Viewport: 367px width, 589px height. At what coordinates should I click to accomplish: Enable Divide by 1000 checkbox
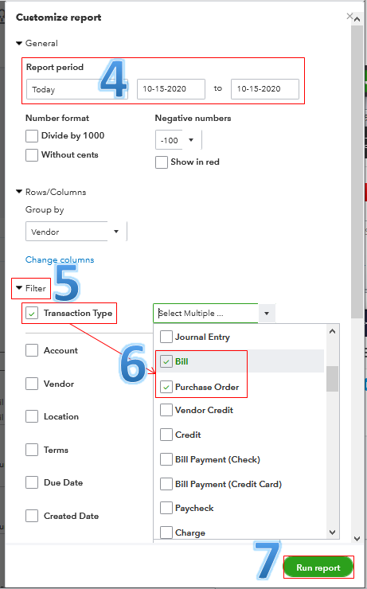click(x=32, y=136)
